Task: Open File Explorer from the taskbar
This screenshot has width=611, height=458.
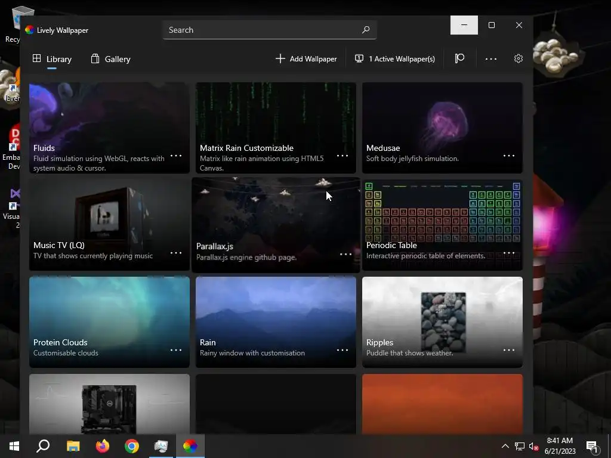Action: point(73,446)
